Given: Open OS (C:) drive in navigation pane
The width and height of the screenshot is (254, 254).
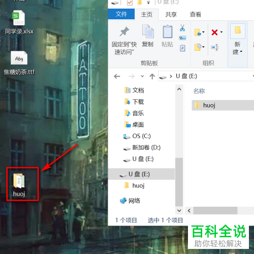Looking at the screenshot, I should pyautogui.click(x=137, y=136).
